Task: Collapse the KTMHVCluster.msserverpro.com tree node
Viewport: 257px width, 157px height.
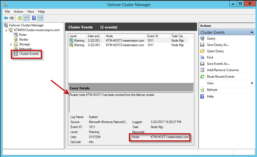Action: point(6,30)
